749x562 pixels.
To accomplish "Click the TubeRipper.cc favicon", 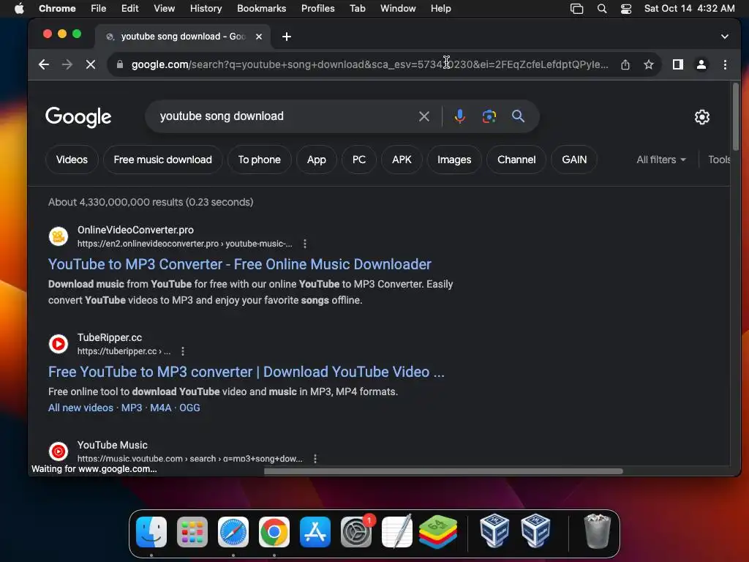I will point(59,344).
